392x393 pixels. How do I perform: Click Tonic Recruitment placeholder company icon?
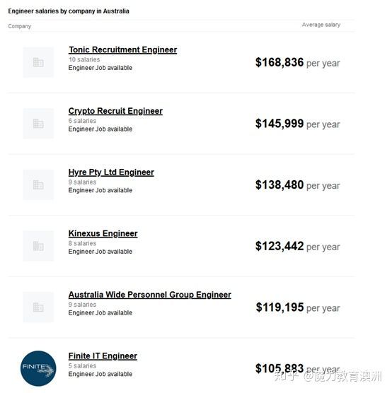coord(38,62)
